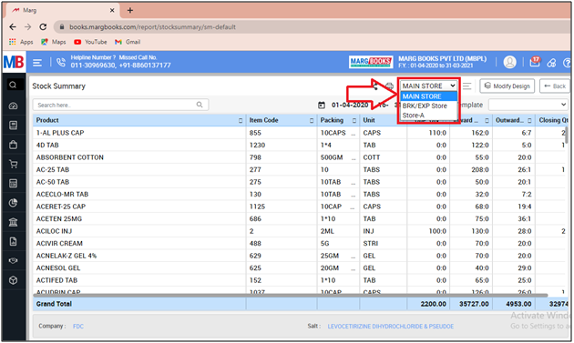Open the Template dropdown
The height and width of the screenshot is (343, 574).
528,105
